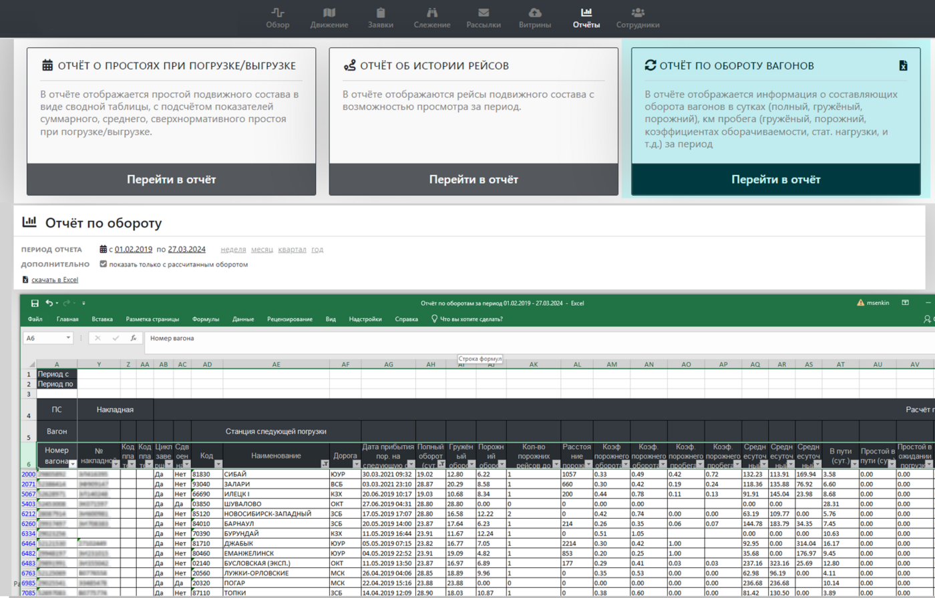
Task: Uncheck показать только с рассчитанным оборотом
Action: [x=103, y=264]
